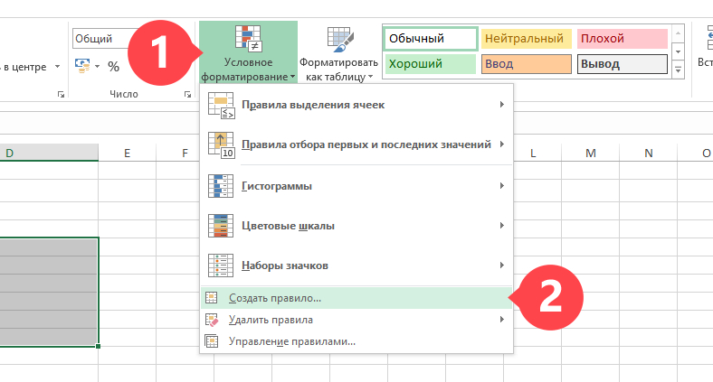Image resolution: width=713 pixels, height=382 pixels.
Task: Choose Удалить правила from the menu
Action: point(356,320)
